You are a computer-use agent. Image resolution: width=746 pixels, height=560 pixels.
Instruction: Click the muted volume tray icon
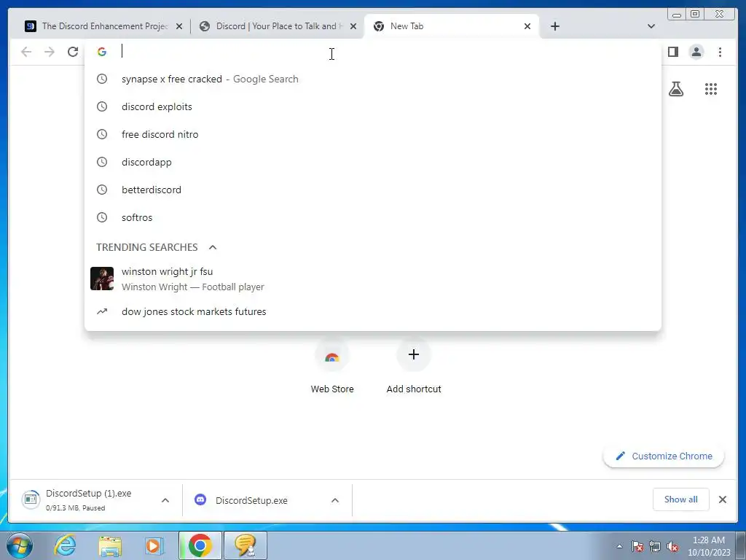[672, 546]
